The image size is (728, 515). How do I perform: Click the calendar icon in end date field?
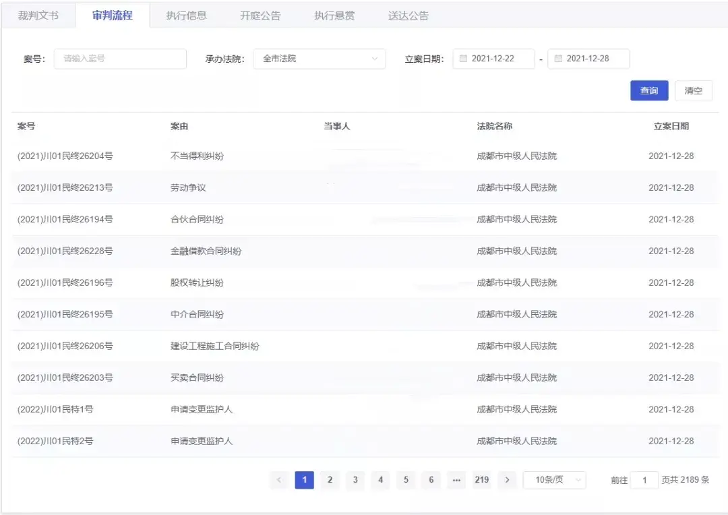point(558,59)
